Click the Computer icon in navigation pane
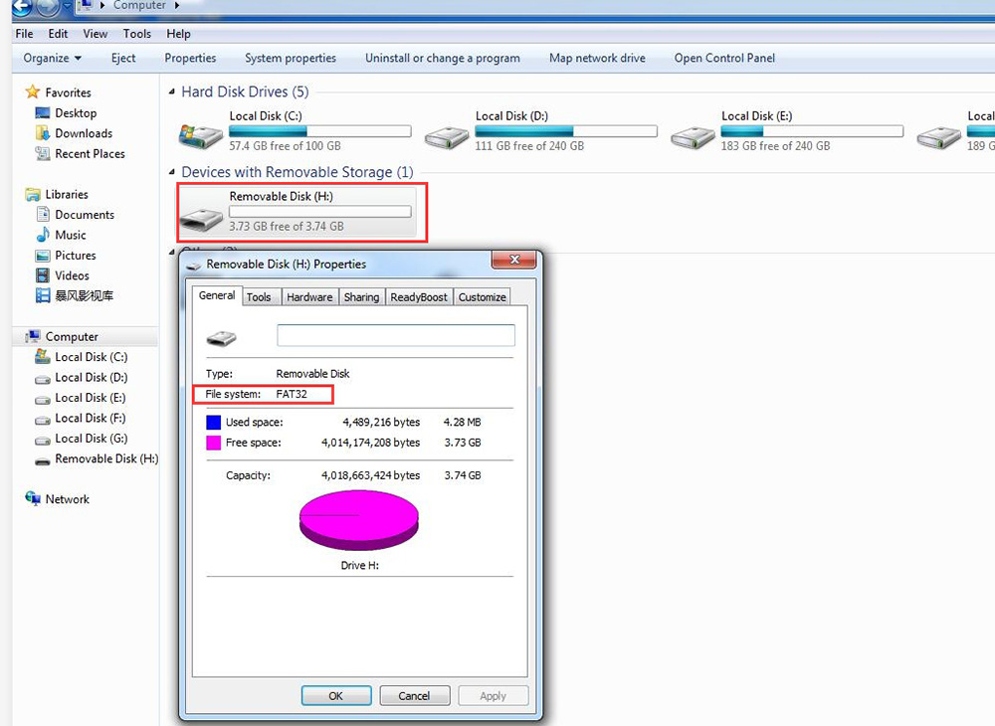This screenshot has width=995, height=726. (x=33, y=336)
